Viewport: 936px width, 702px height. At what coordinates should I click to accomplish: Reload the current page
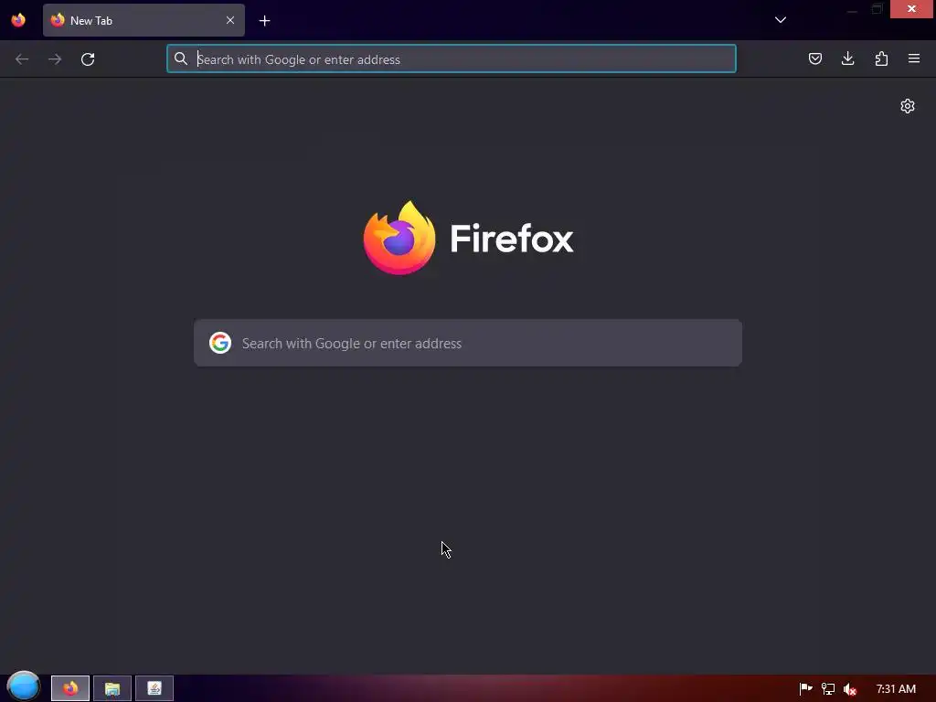coord(88,59)
